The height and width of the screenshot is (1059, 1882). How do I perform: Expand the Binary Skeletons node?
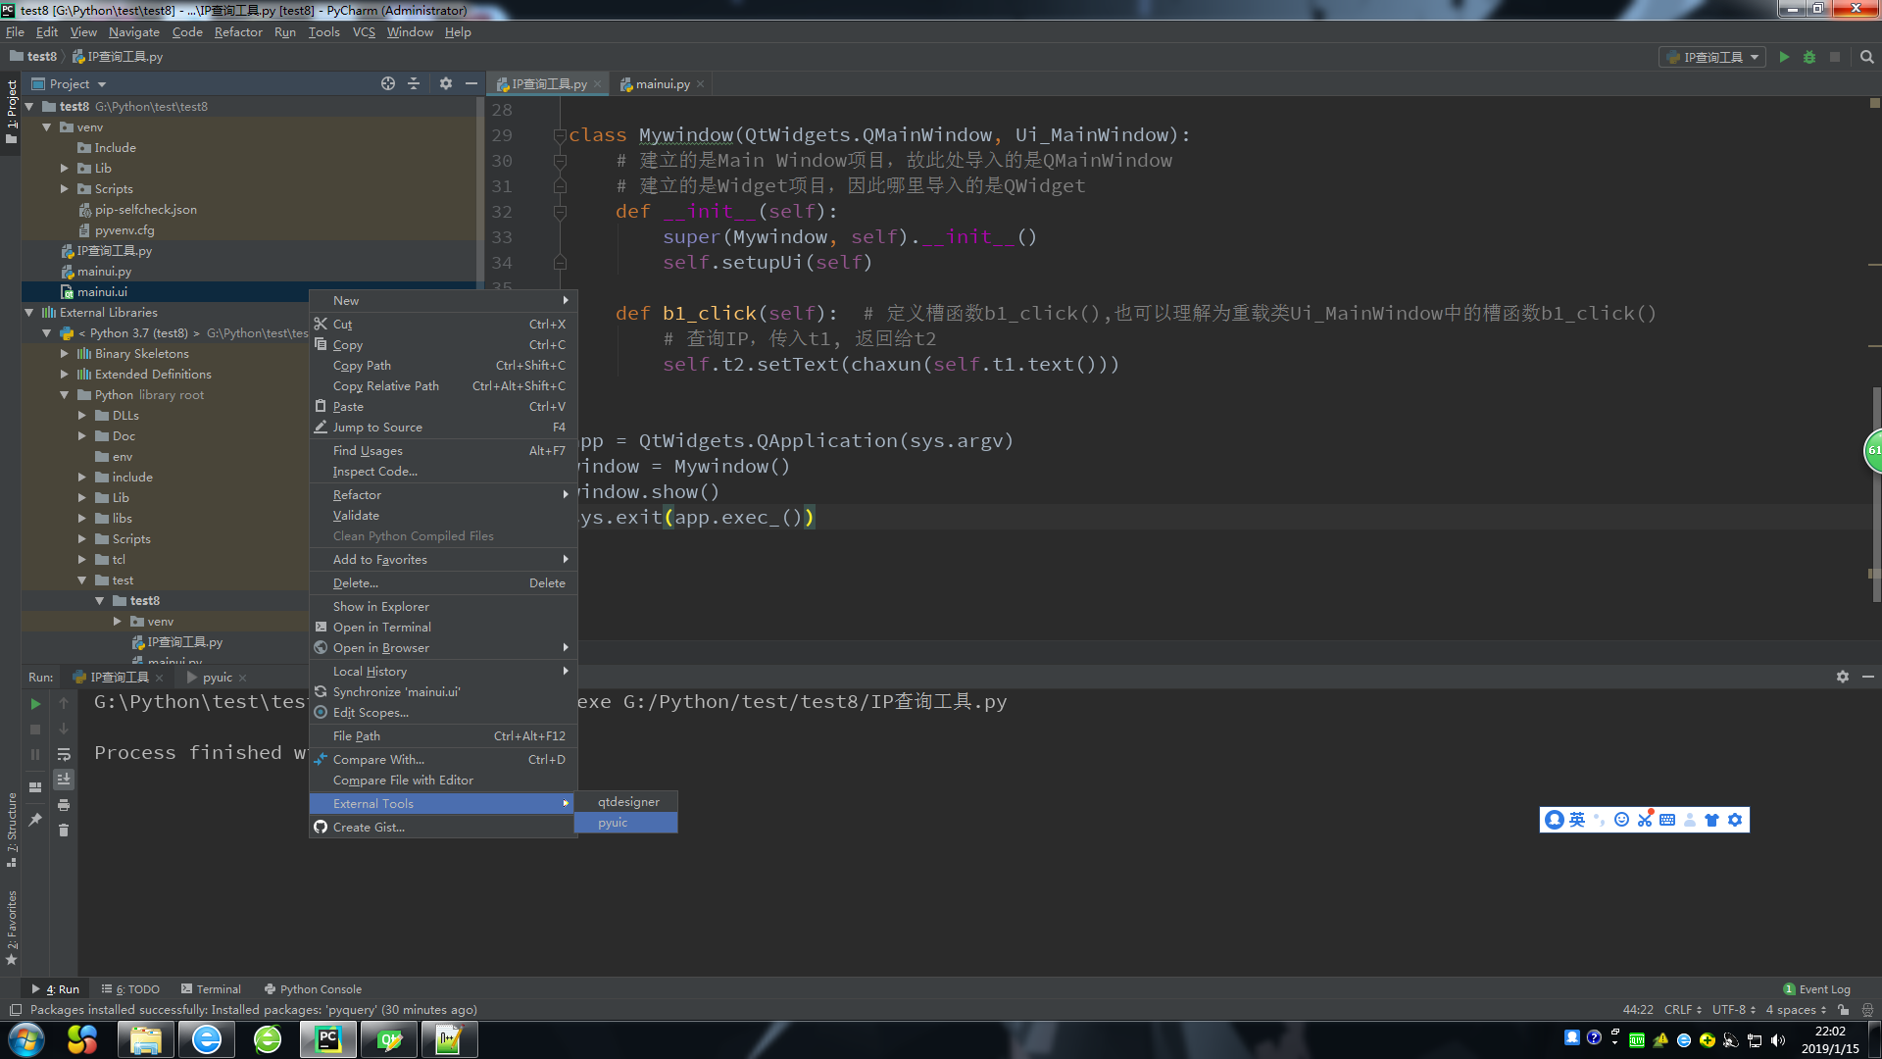point(65,354)
